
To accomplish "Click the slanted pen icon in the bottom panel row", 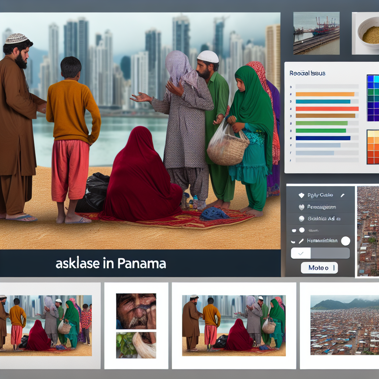I will click(x=301, y=241).
